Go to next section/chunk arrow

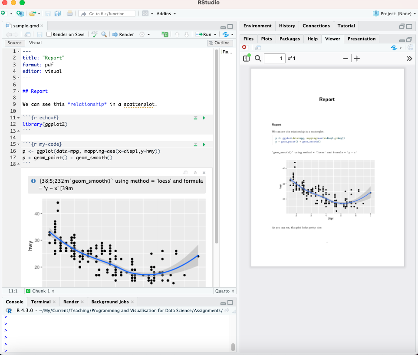[187, 34]
